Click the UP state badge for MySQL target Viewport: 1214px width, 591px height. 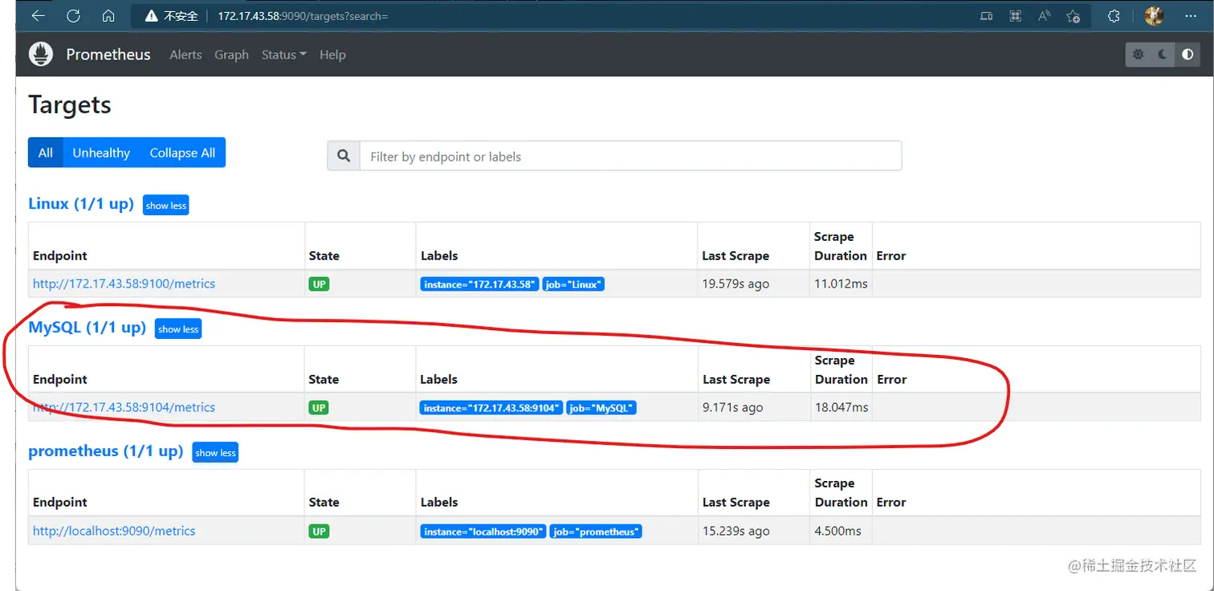(x=319, y=408)
